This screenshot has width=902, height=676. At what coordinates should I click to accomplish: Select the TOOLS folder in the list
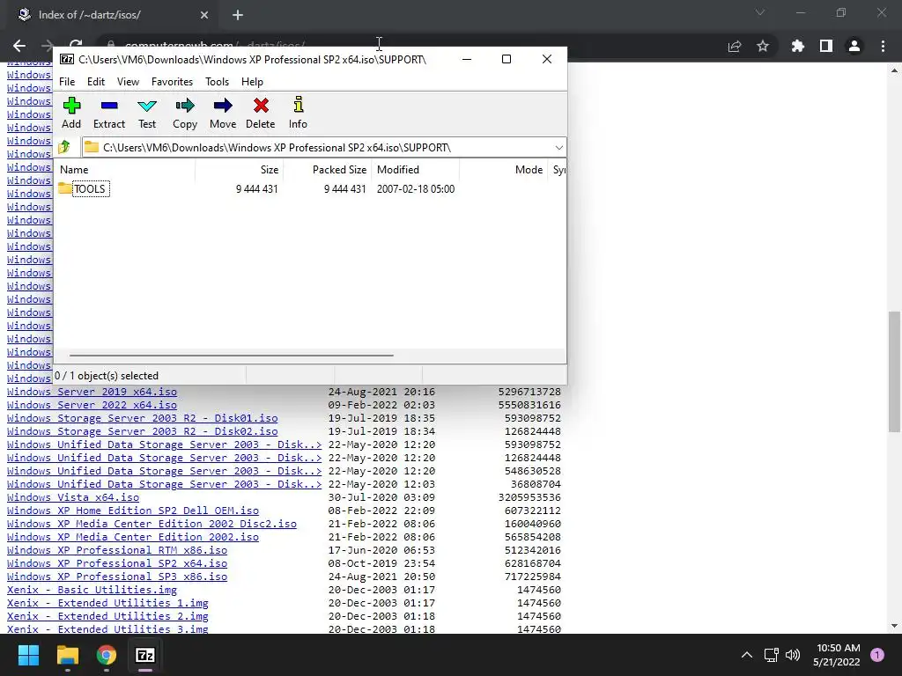pos(84,188)
